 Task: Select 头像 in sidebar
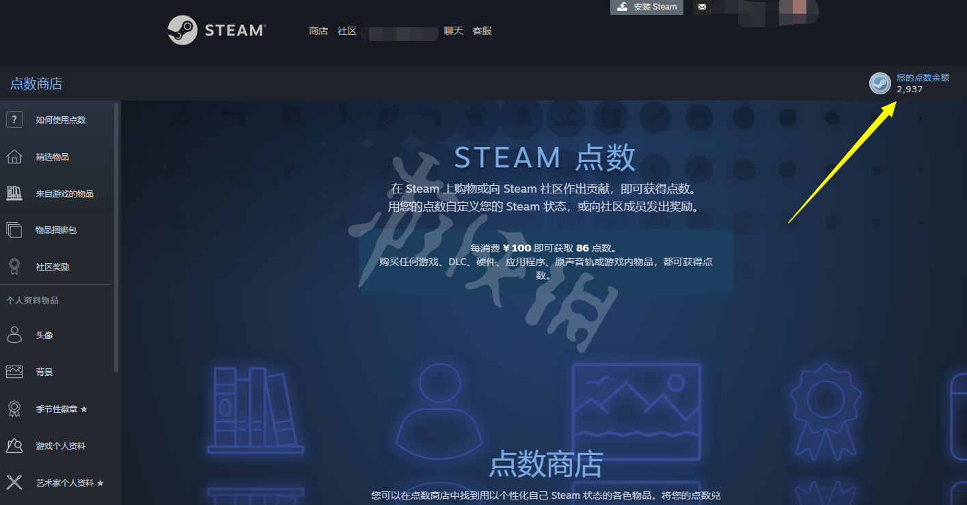(44, 336)
